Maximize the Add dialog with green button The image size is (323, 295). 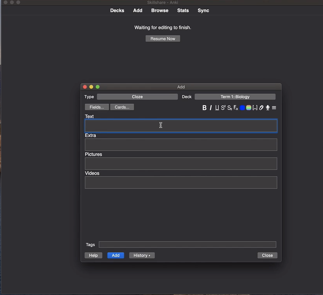pos(98,87)
